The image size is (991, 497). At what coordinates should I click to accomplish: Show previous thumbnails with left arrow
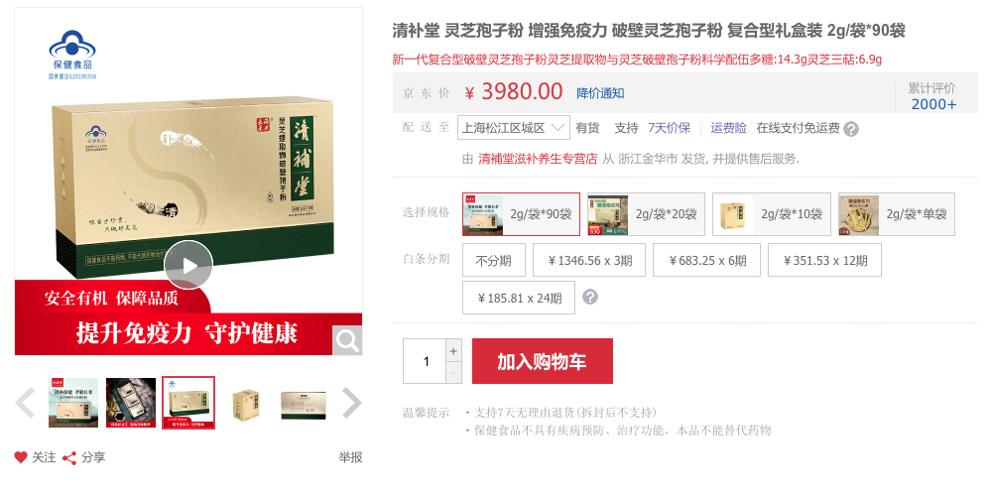click(25, 403)
